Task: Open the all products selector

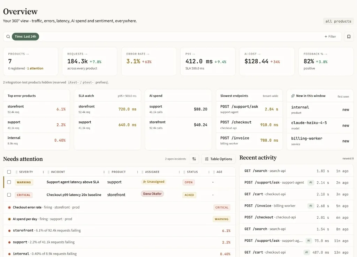Action: [338, 21]
